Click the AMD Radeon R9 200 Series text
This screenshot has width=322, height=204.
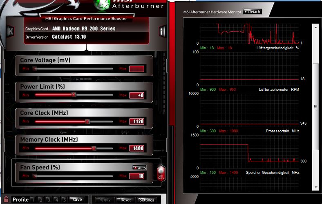pyautogui.click(x=84, y=29)
